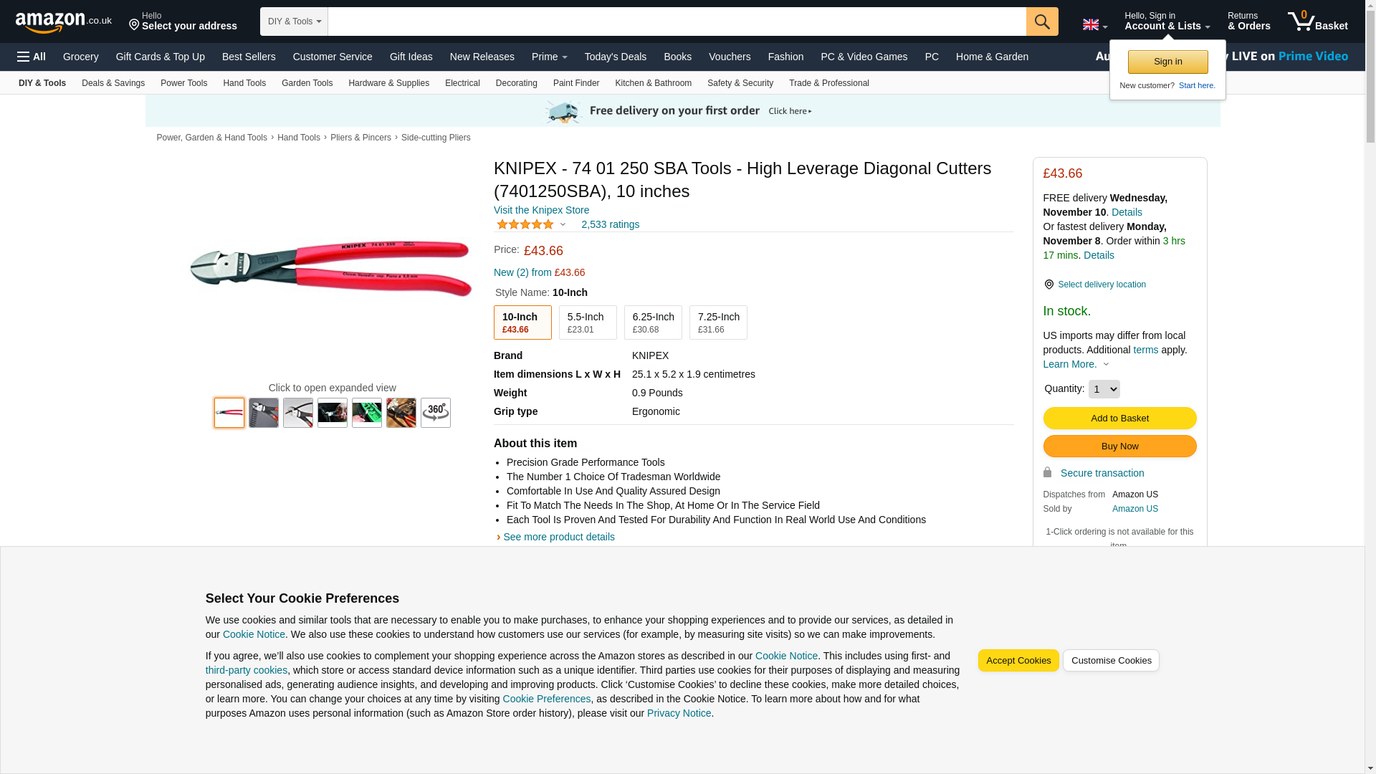Open the DIY & Tools search category dropdown
This screenshot has width=1376, height=774.
coord(294,21)
